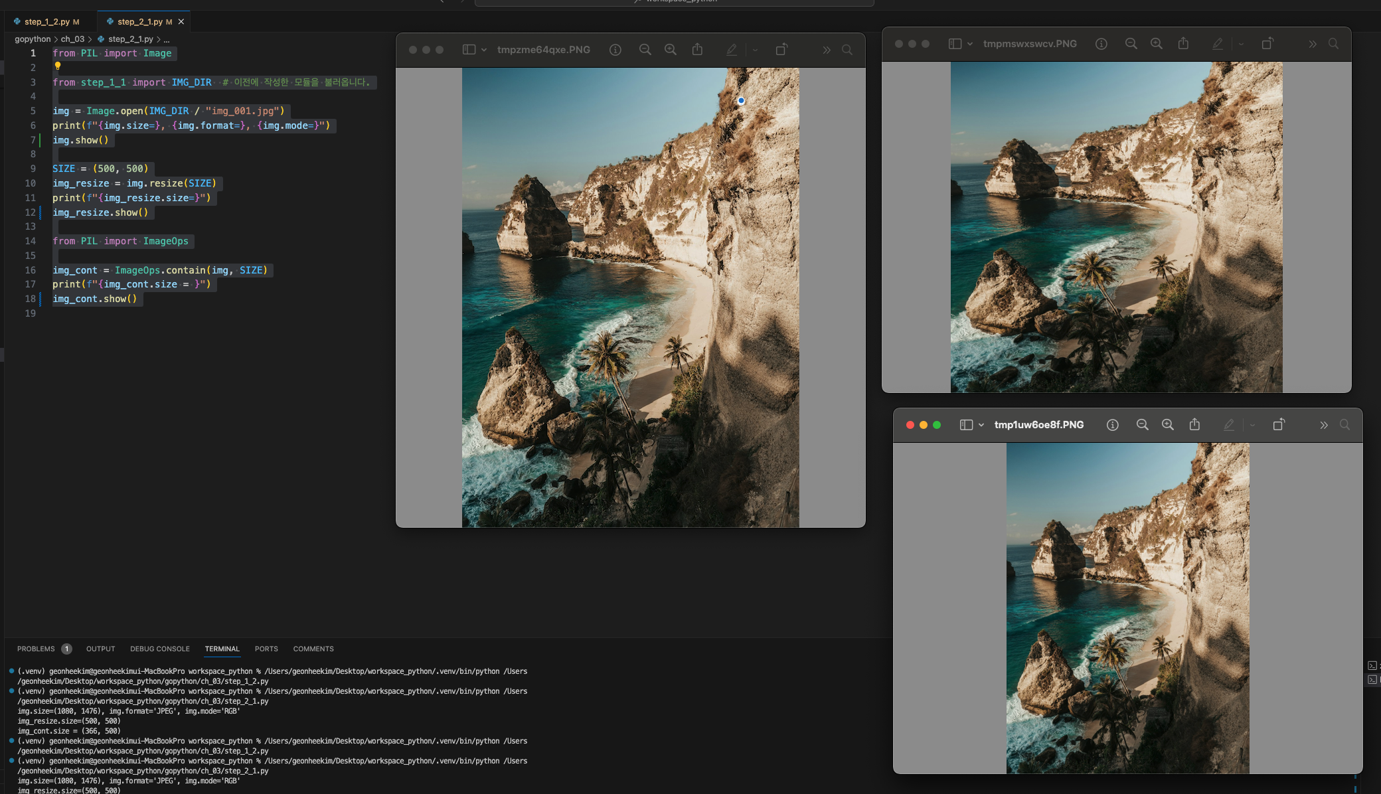Click Share icon in tmpmswxswcv.PNG window
The height and width of the screenshot is (794, 1381).
[1183, 44]
